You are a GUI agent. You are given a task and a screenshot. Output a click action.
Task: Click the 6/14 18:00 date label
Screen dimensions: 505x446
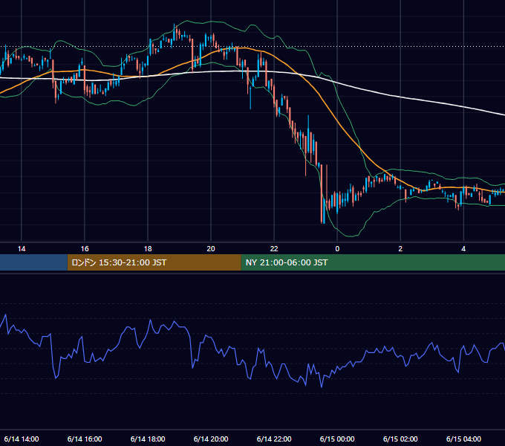[x=148, y=439]
